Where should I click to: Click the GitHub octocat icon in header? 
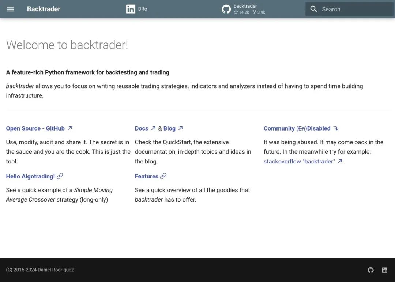click(x=226, y=9)
